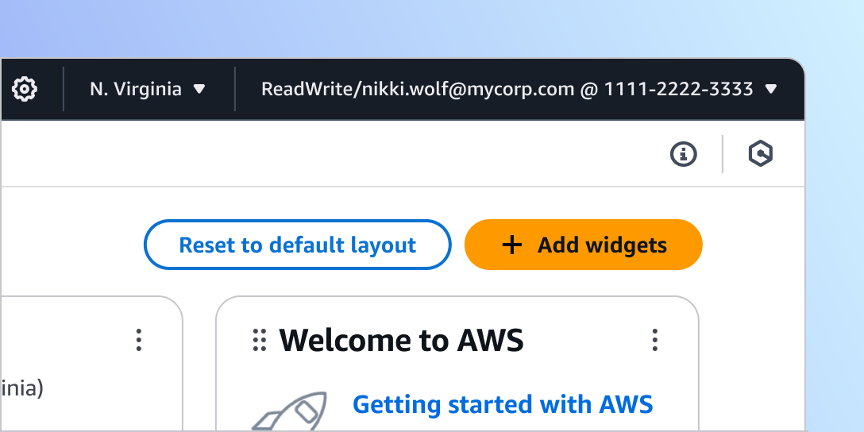This screenshot has width=864, height=432.
Task: Click the Welcome to AWS widget title
Action: click(x=401, y=340)
